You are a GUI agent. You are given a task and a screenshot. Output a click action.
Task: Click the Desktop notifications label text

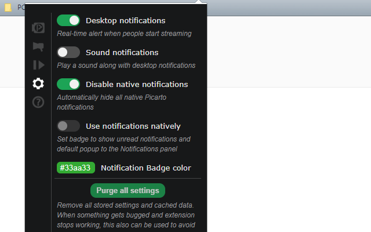click(125, 21)
